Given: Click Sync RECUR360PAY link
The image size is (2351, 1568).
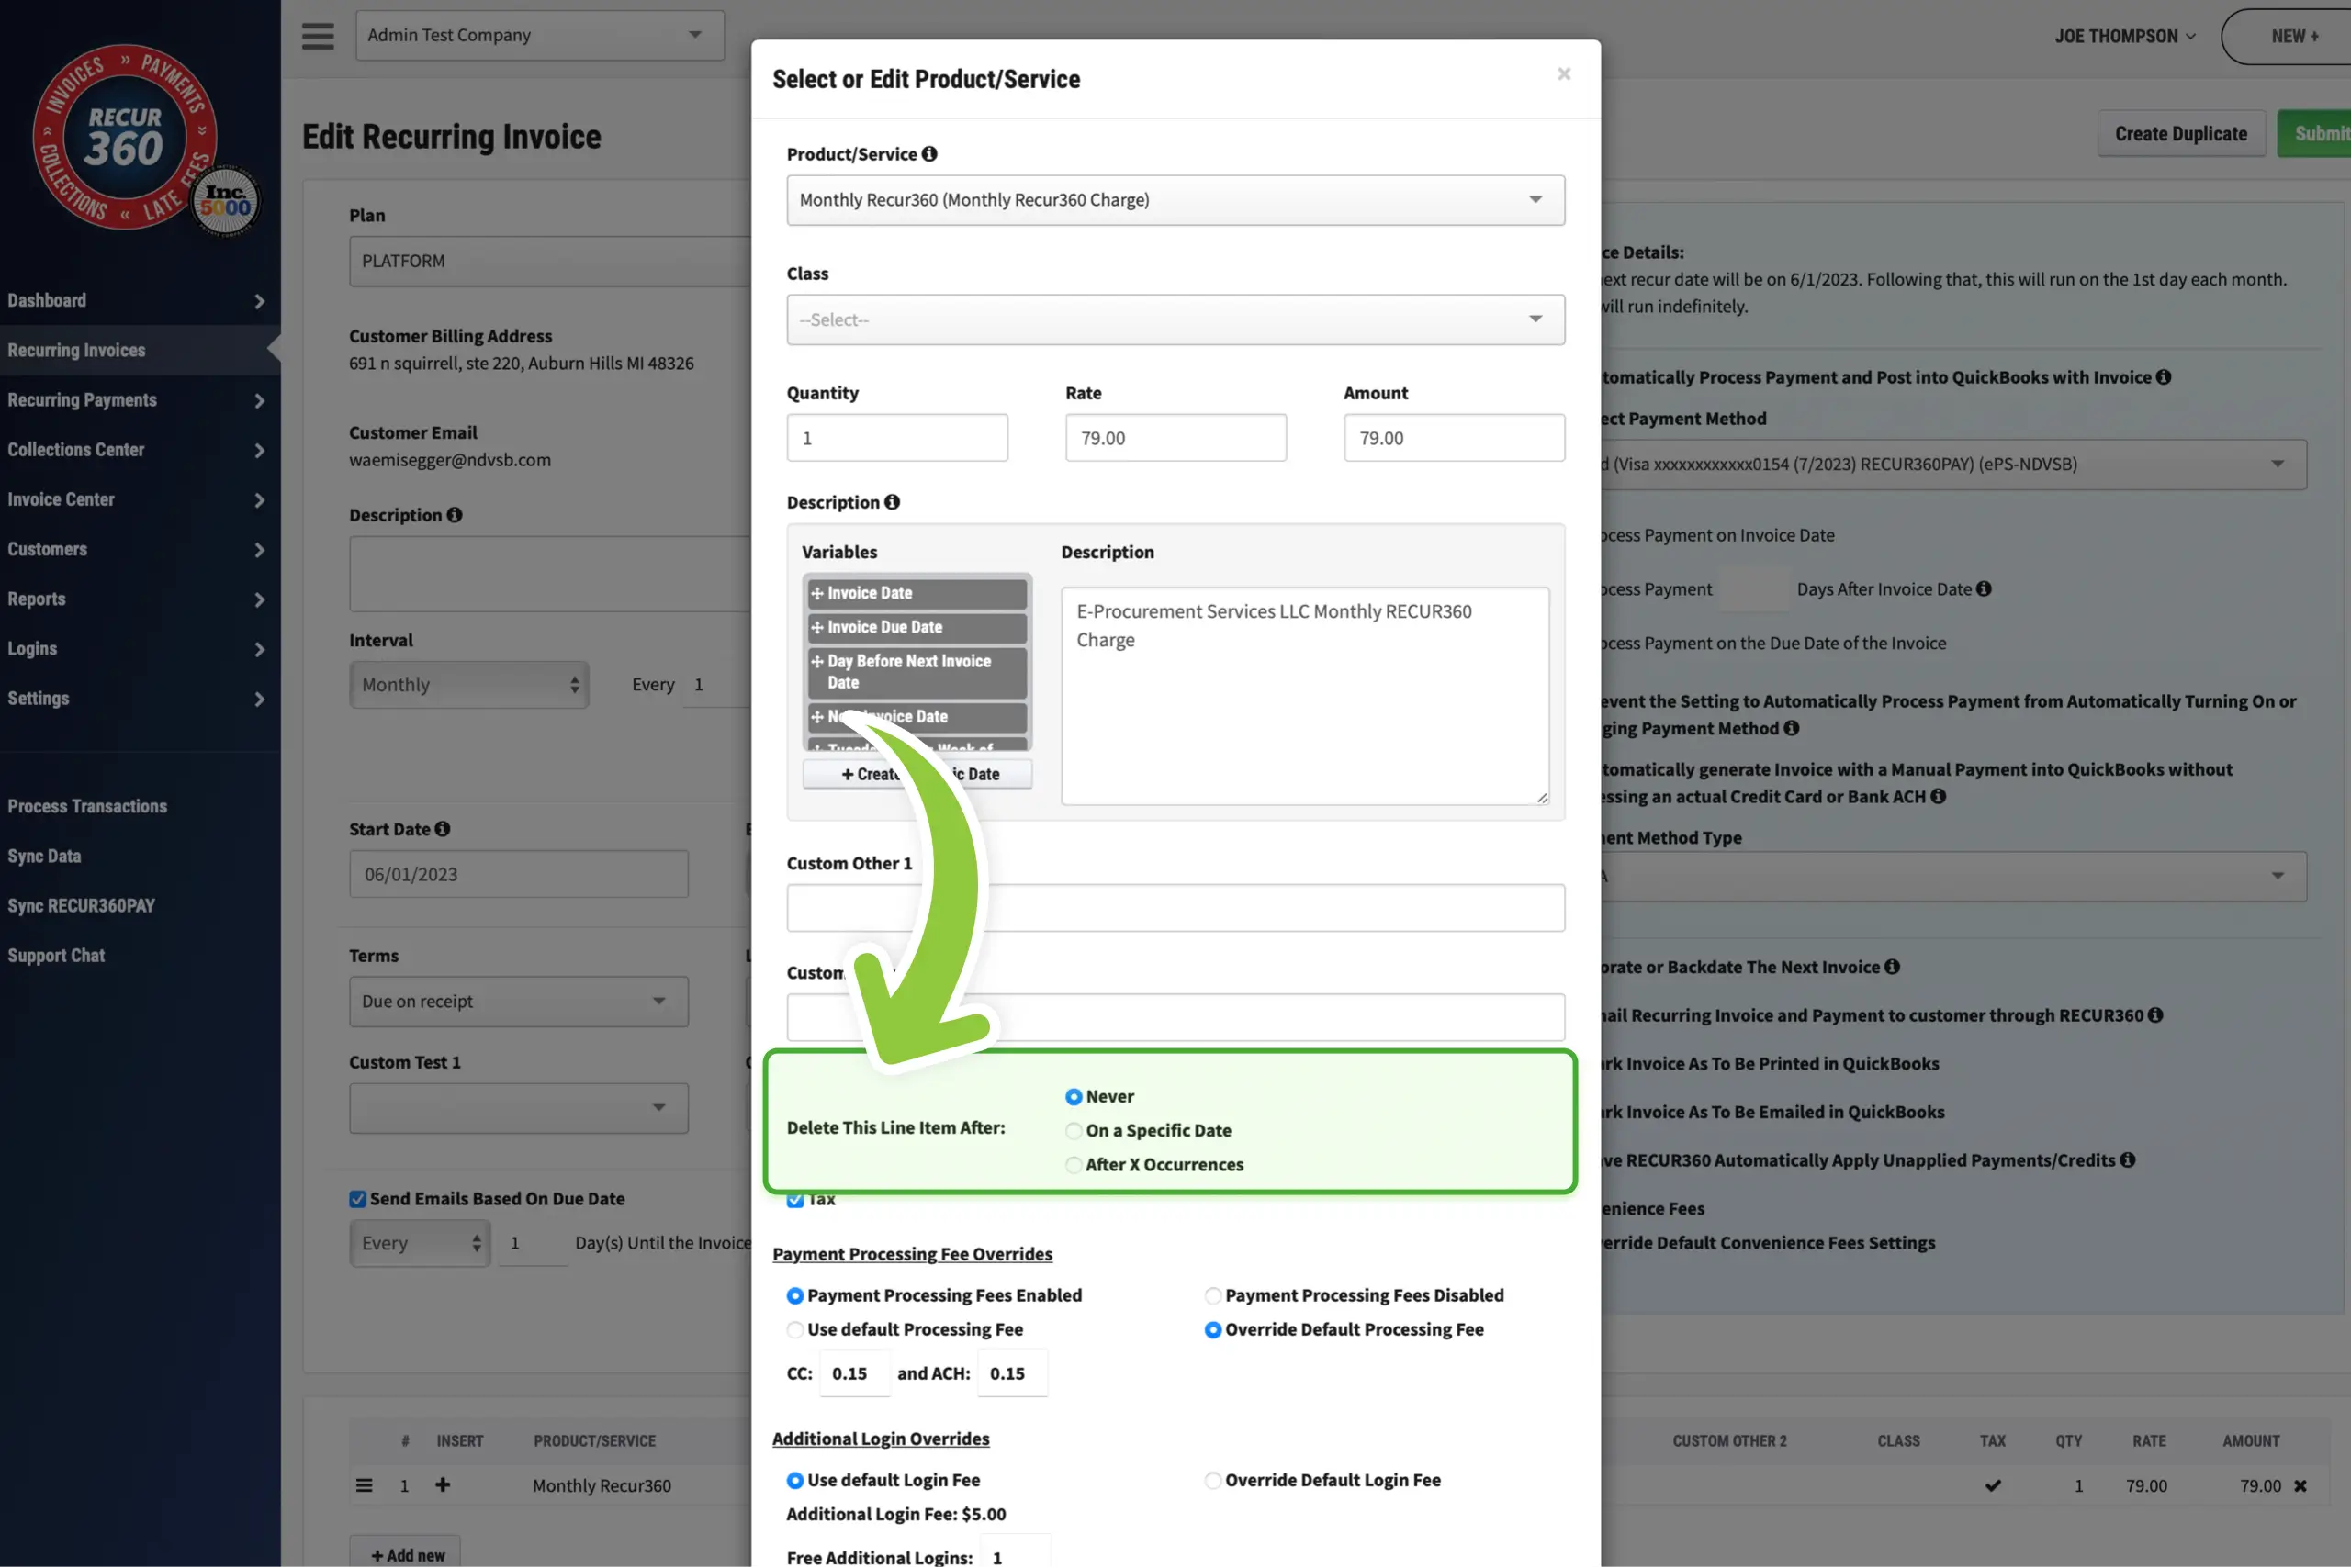Looking at the screenshot, I should tap(81, 906).
